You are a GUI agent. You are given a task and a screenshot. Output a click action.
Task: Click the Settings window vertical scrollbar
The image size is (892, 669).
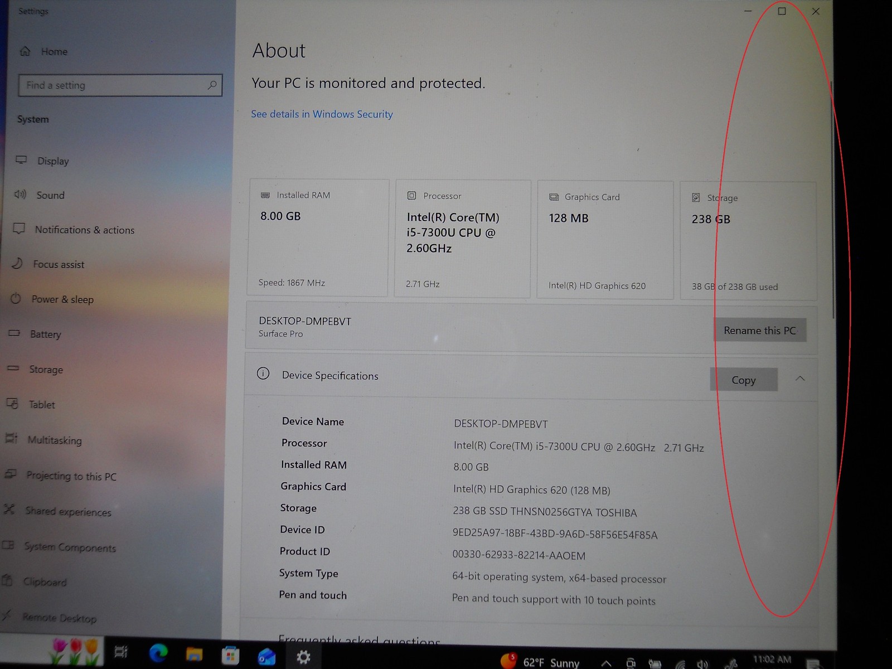tap(832, 201)
